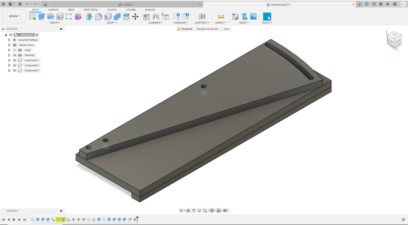Switch to the UTILITIES tab
This screenshot has height=225, width=408.
[x=131, y=10]
